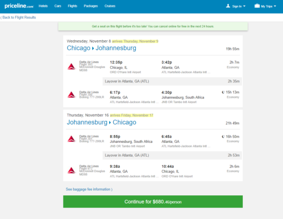Open the Flights menu item
Viewport: 283px width, 219px height.
73,6
